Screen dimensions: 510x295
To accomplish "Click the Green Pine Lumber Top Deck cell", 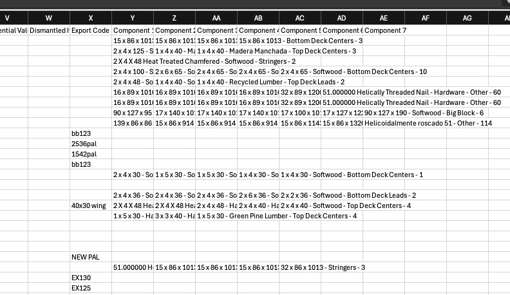I will pos(216,216).
